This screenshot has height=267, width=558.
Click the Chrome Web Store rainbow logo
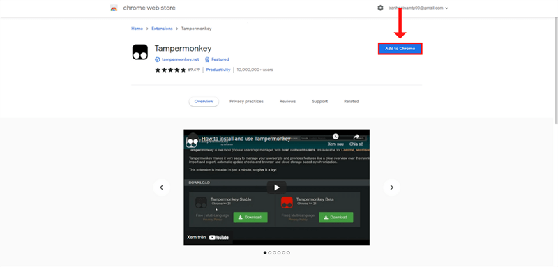click(114, 8)
